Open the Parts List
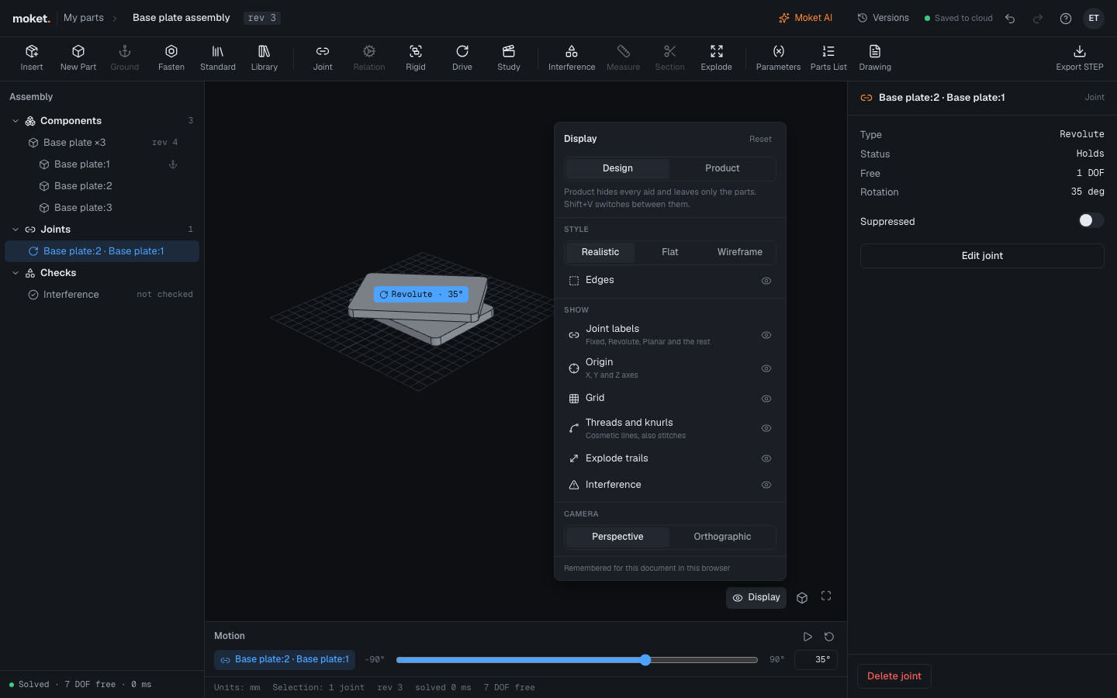1117x698 pixels. point(828,58)
